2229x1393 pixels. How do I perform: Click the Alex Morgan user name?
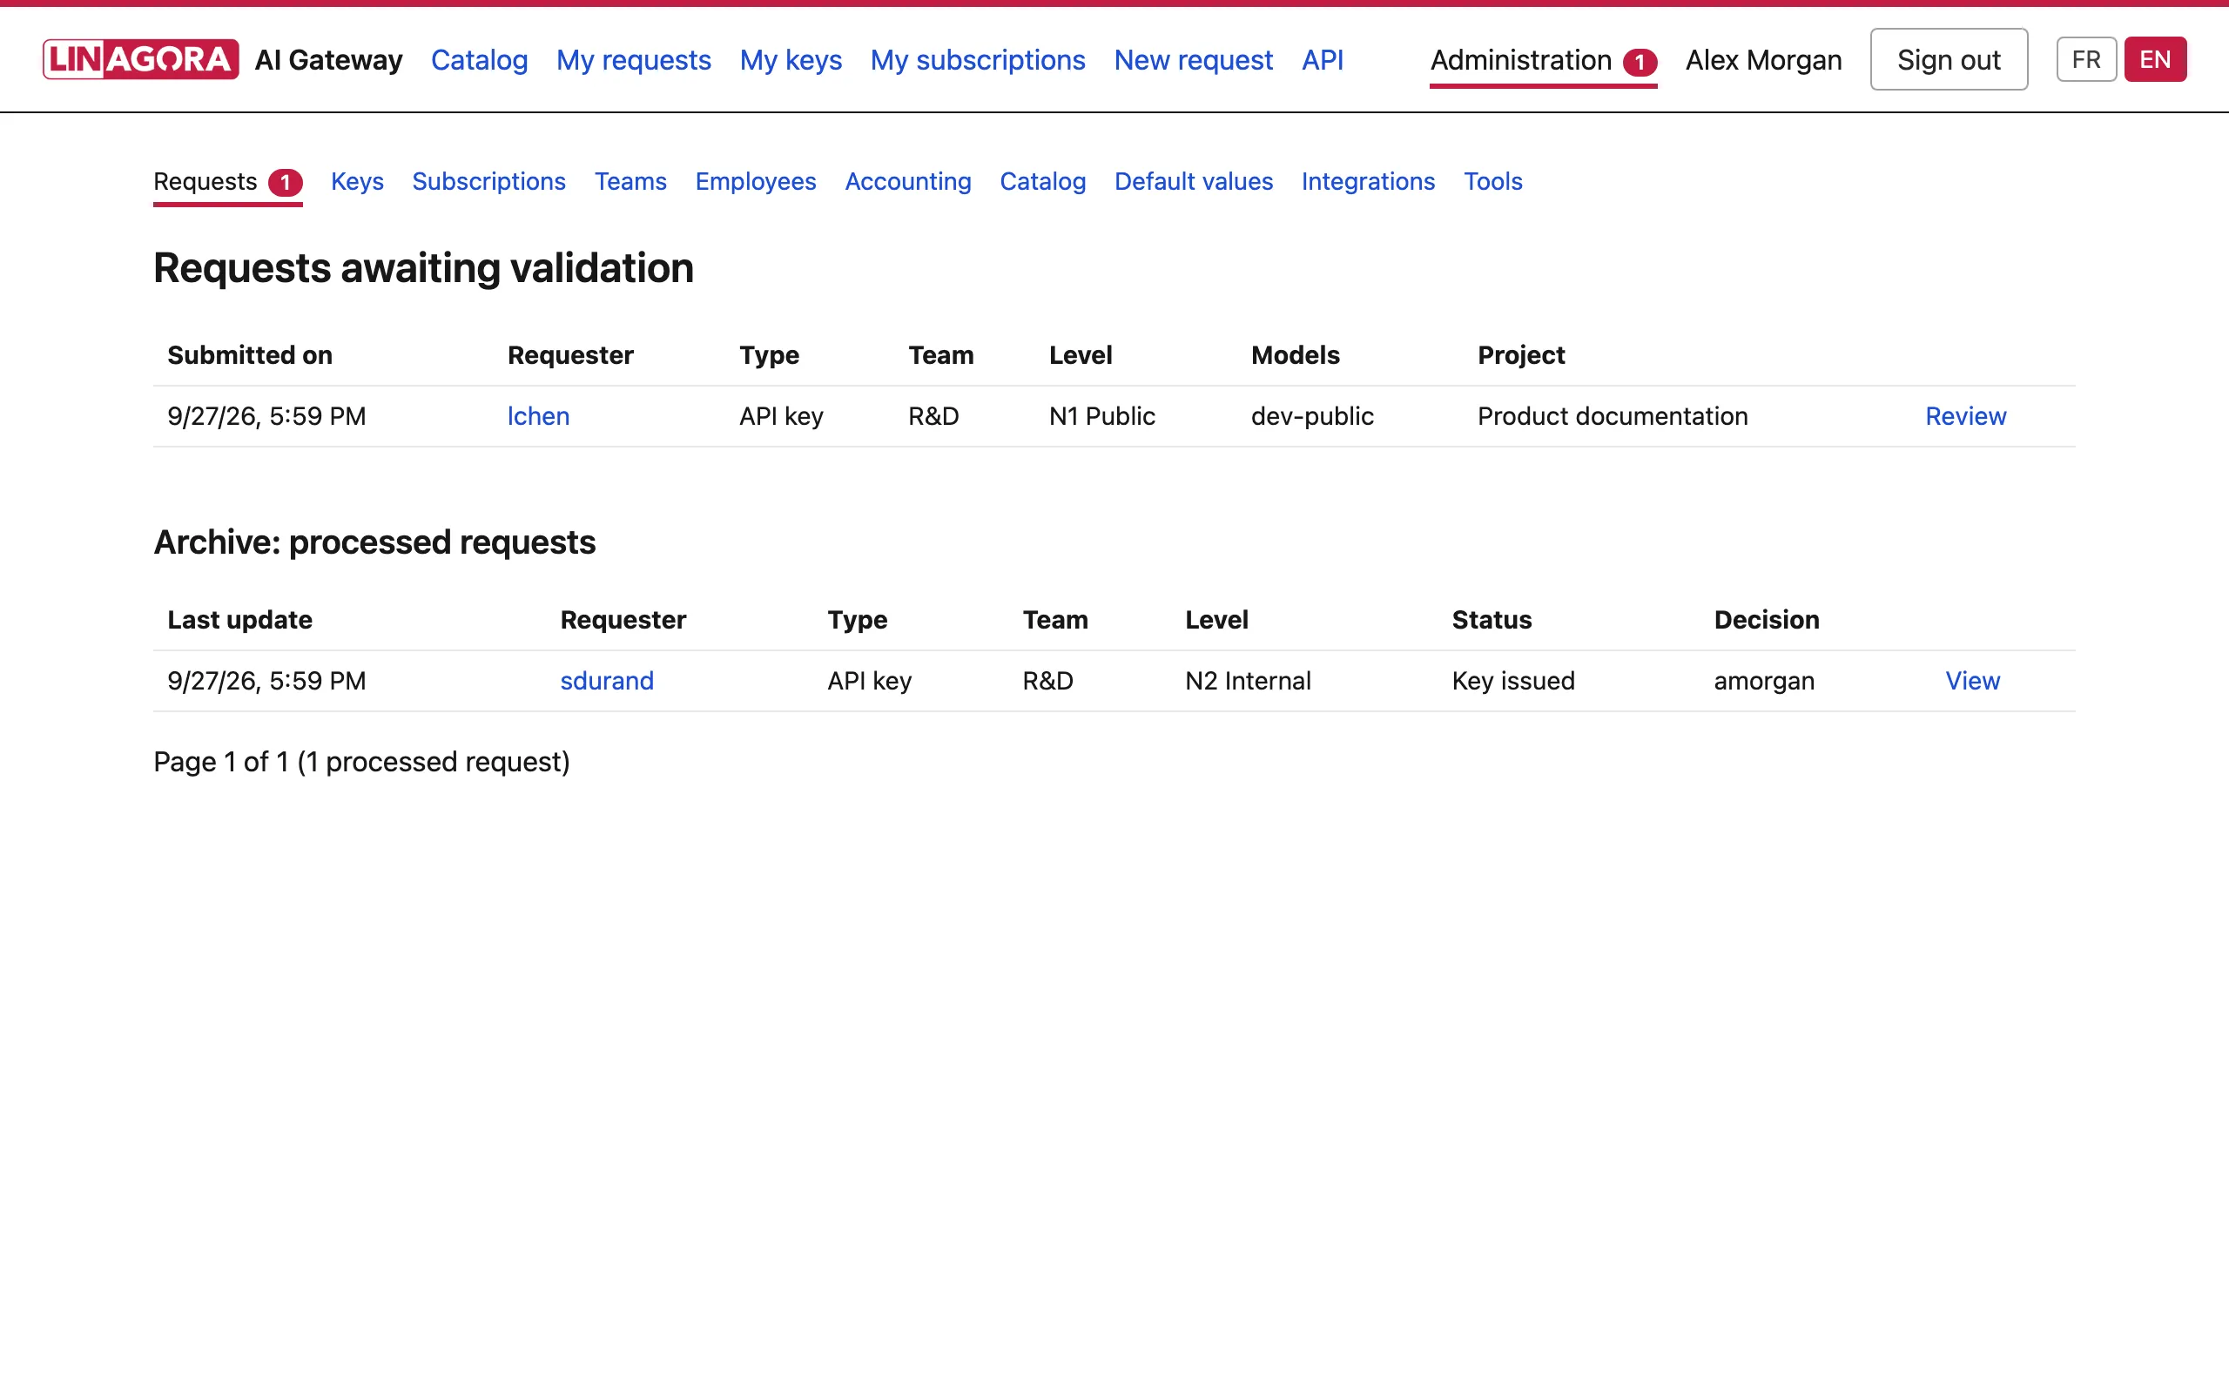[x=1763, y=60]
